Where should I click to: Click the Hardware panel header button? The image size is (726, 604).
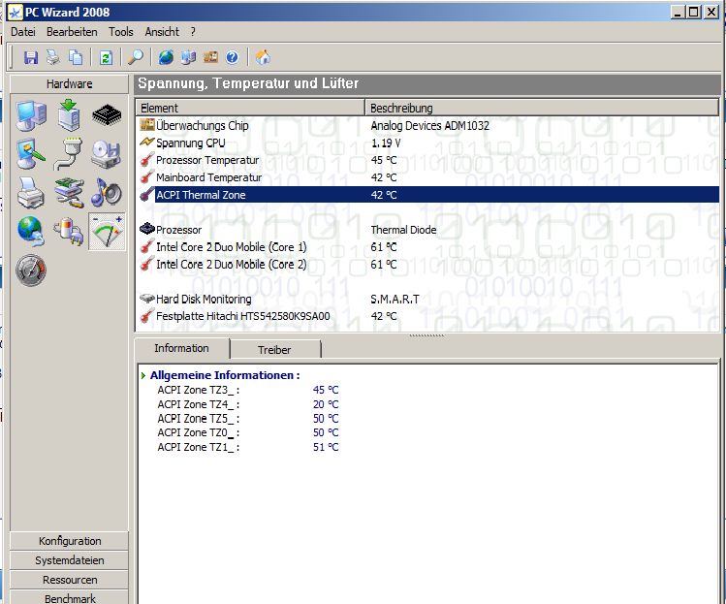pyautogui.click(x=69, y=83)
